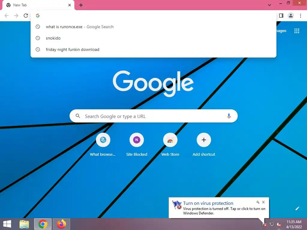This screenshot has height=230, width=307.
Task: Click the network tray icon
Action: click(x=272, y=224)
